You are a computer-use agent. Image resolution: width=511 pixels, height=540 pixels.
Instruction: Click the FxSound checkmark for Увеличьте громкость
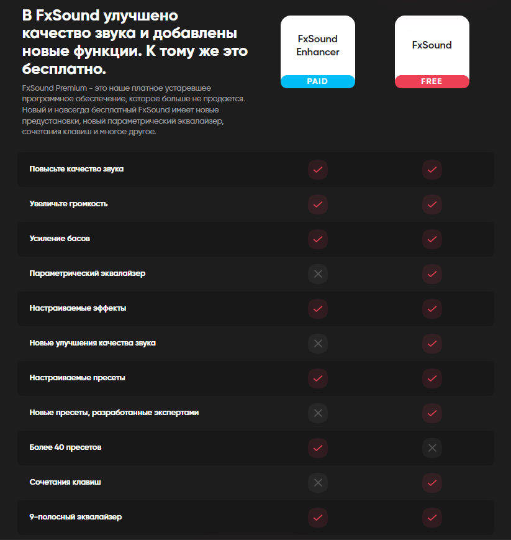coord(432,204)
